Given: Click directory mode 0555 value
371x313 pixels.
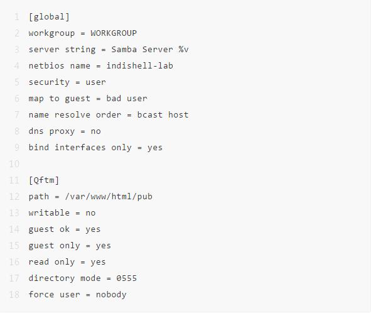Looking at the screenshot, I should point(127,278).
